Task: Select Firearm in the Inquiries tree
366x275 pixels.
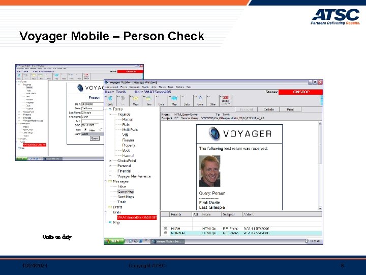Action: click(x=128, y=140)
